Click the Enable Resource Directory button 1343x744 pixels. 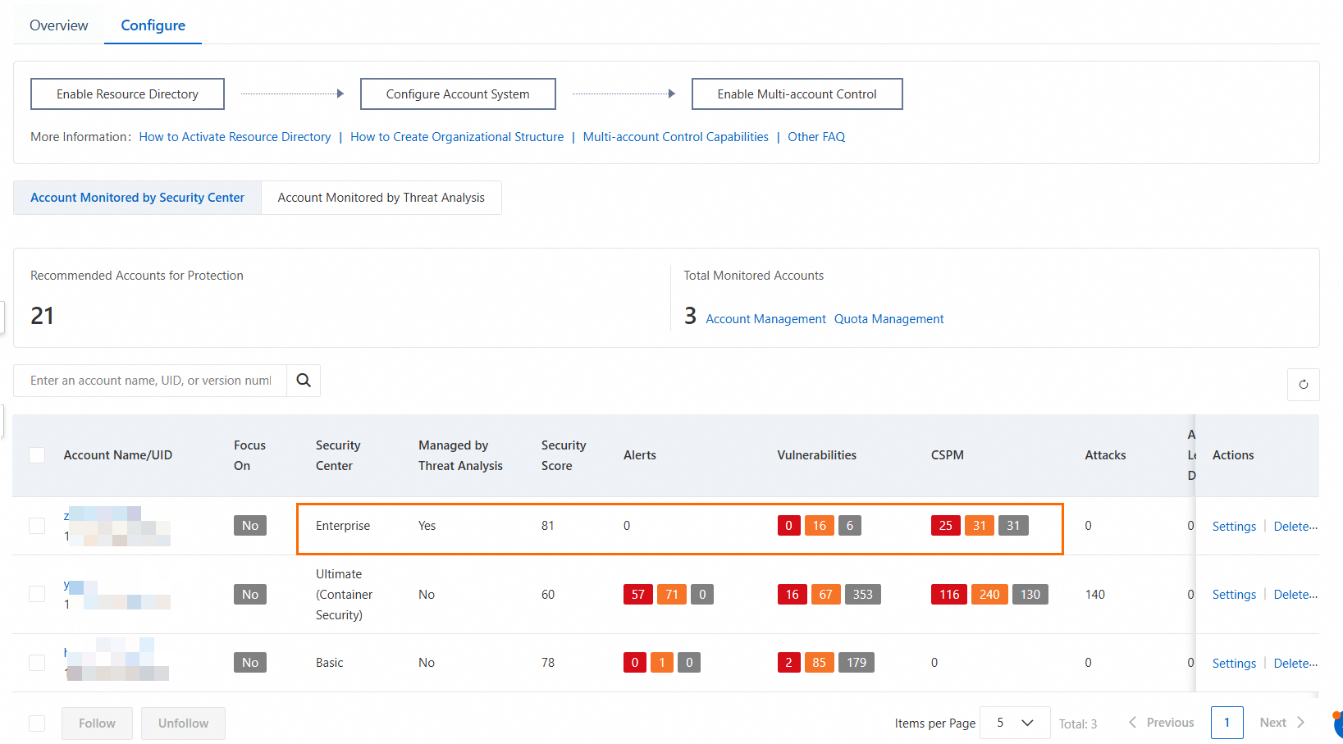(127, 94)
